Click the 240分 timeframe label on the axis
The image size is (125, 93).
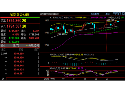[46, 79]
